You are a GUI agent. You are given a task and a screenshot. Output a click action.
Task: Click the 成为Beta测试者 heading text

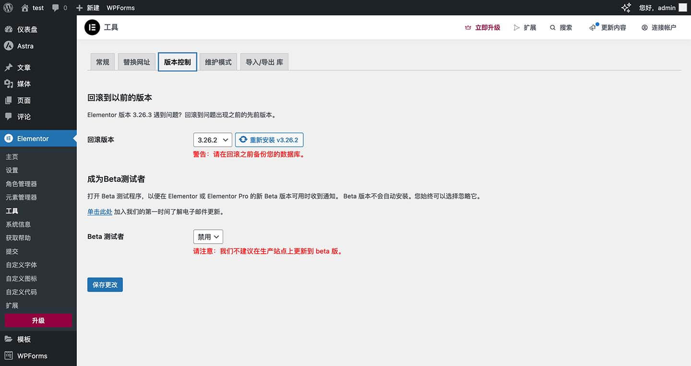click(116, 179)
